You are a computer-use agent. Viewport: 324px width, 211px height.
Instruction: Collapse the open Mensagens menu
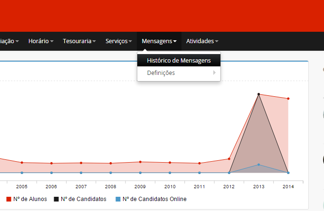coord(159,41)
